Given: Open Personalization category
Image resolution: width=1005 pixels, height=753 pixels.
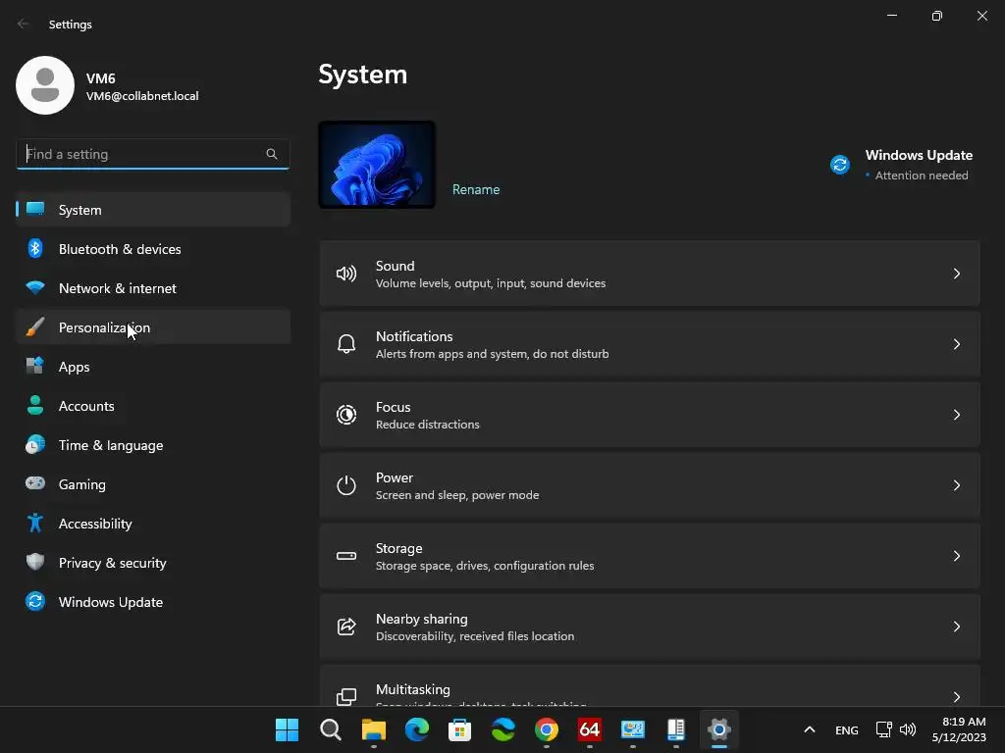Looking at the screenshot, I should click(153, 327).
